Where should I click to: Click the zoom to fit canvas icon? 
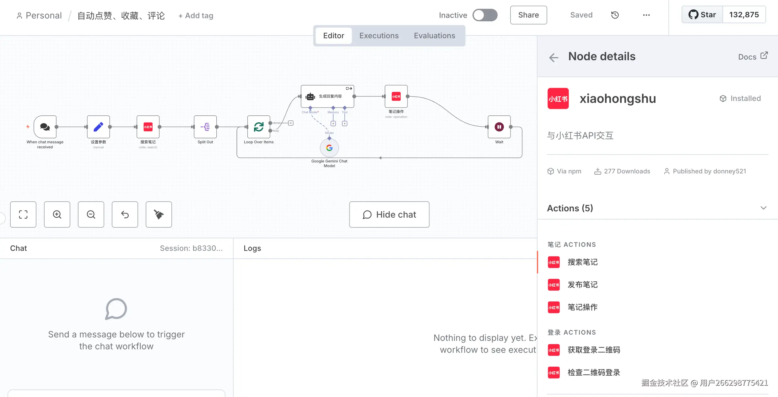click(x=23, y=214)
